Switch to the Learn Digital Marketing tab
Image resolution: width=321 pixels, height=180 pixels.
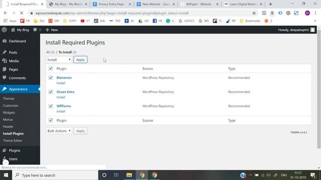[243, 4]
